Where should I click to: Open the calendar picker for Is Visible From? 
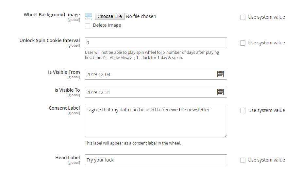click(x=221, y=74)
